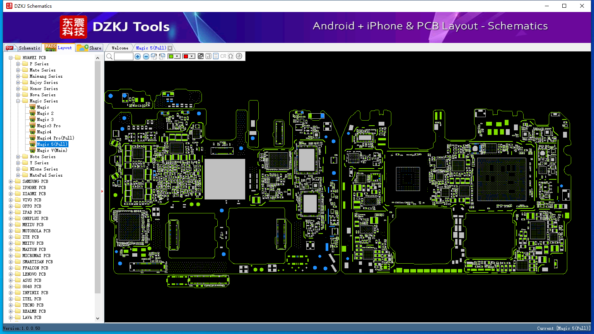
Task: Toggle the blue horizontal-lines toolbar icon
Action: tap(216, 56)
